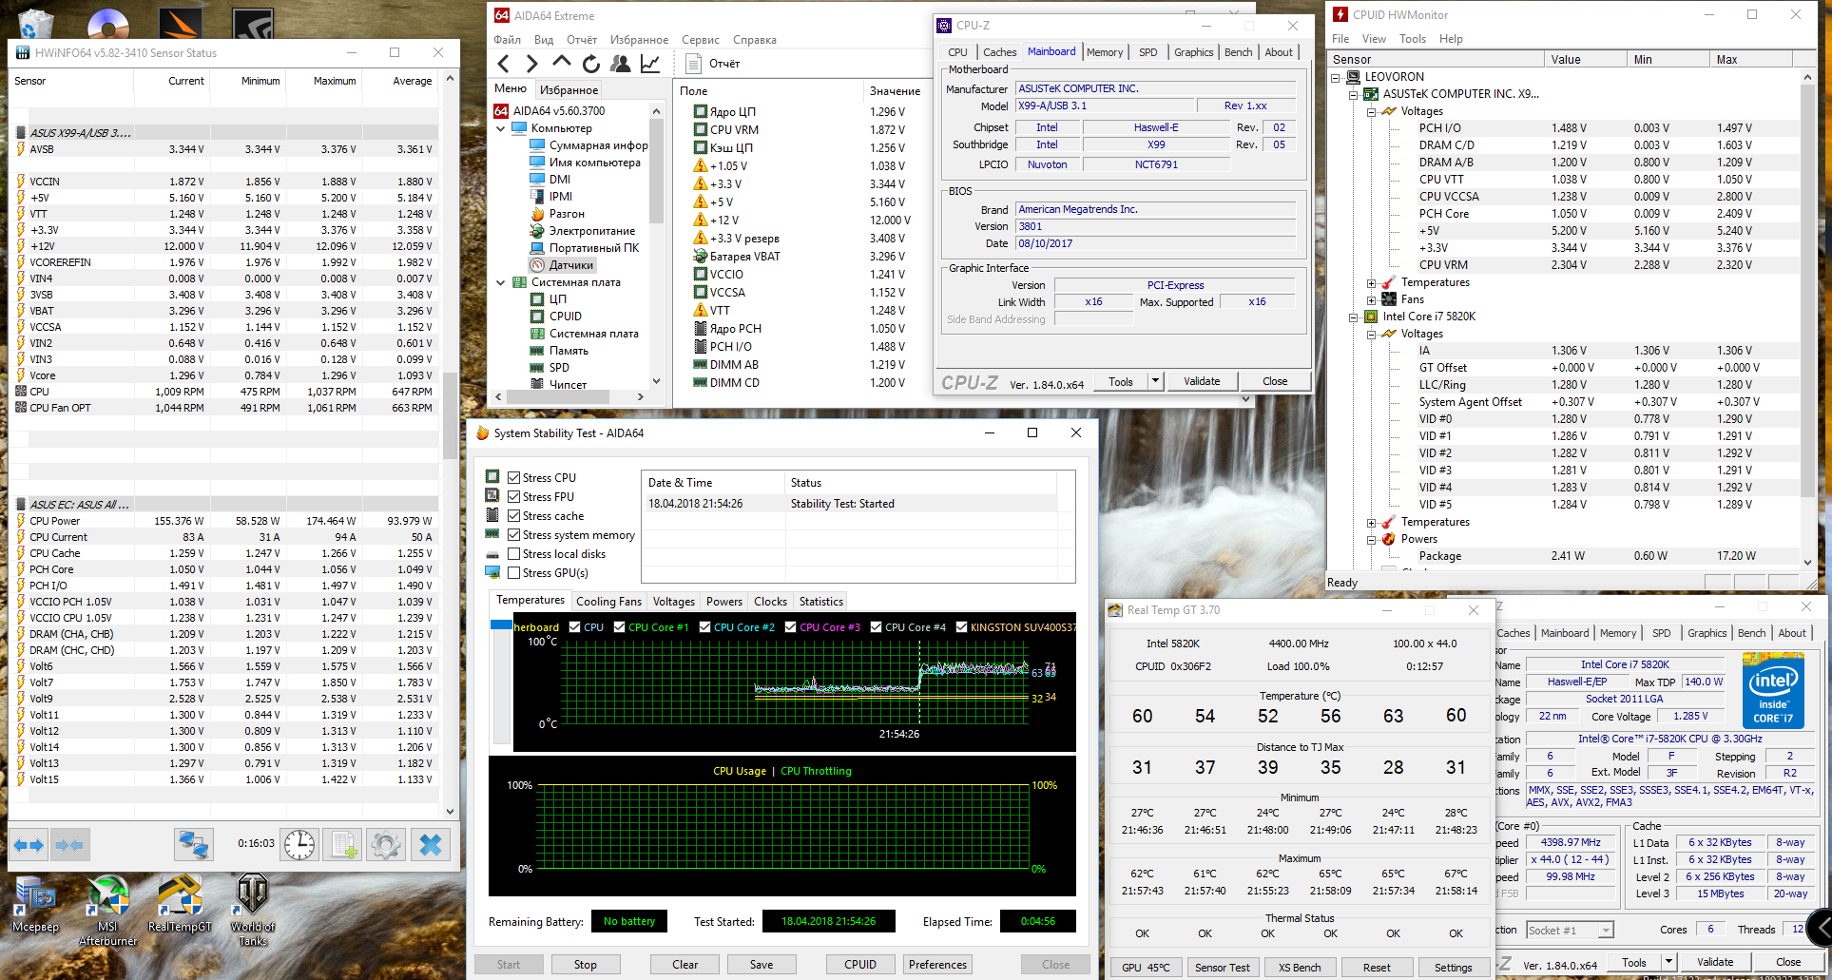This screenshot has height=980, width=1832.
Task: Click the Отчёт report icon in AIDA64
Action: click(x=694, y=64)
